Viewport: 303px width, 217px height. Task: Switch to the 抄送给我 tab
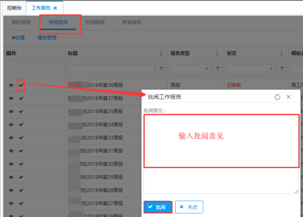95,22
